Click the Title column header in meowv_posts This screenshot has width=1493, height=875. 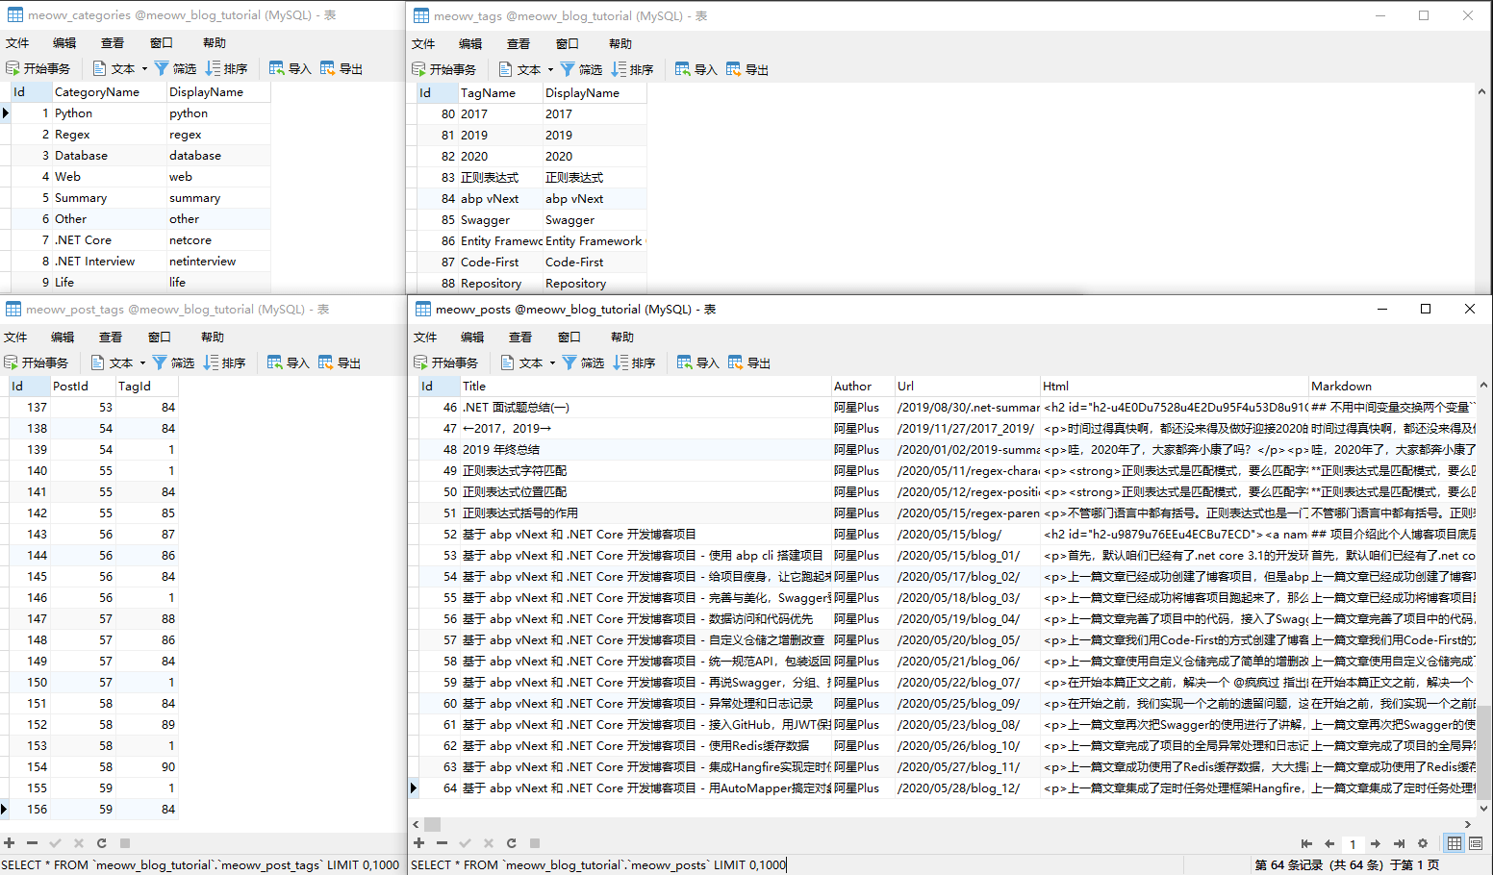tap(474, 386)
